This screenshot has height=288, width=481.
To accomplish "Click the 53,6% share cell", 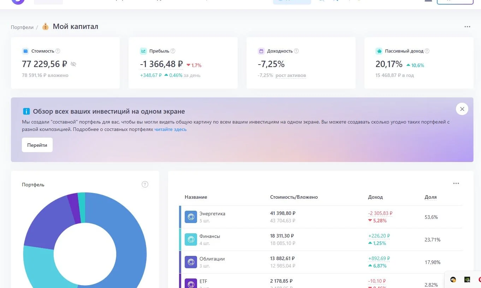I will [431, 217].
